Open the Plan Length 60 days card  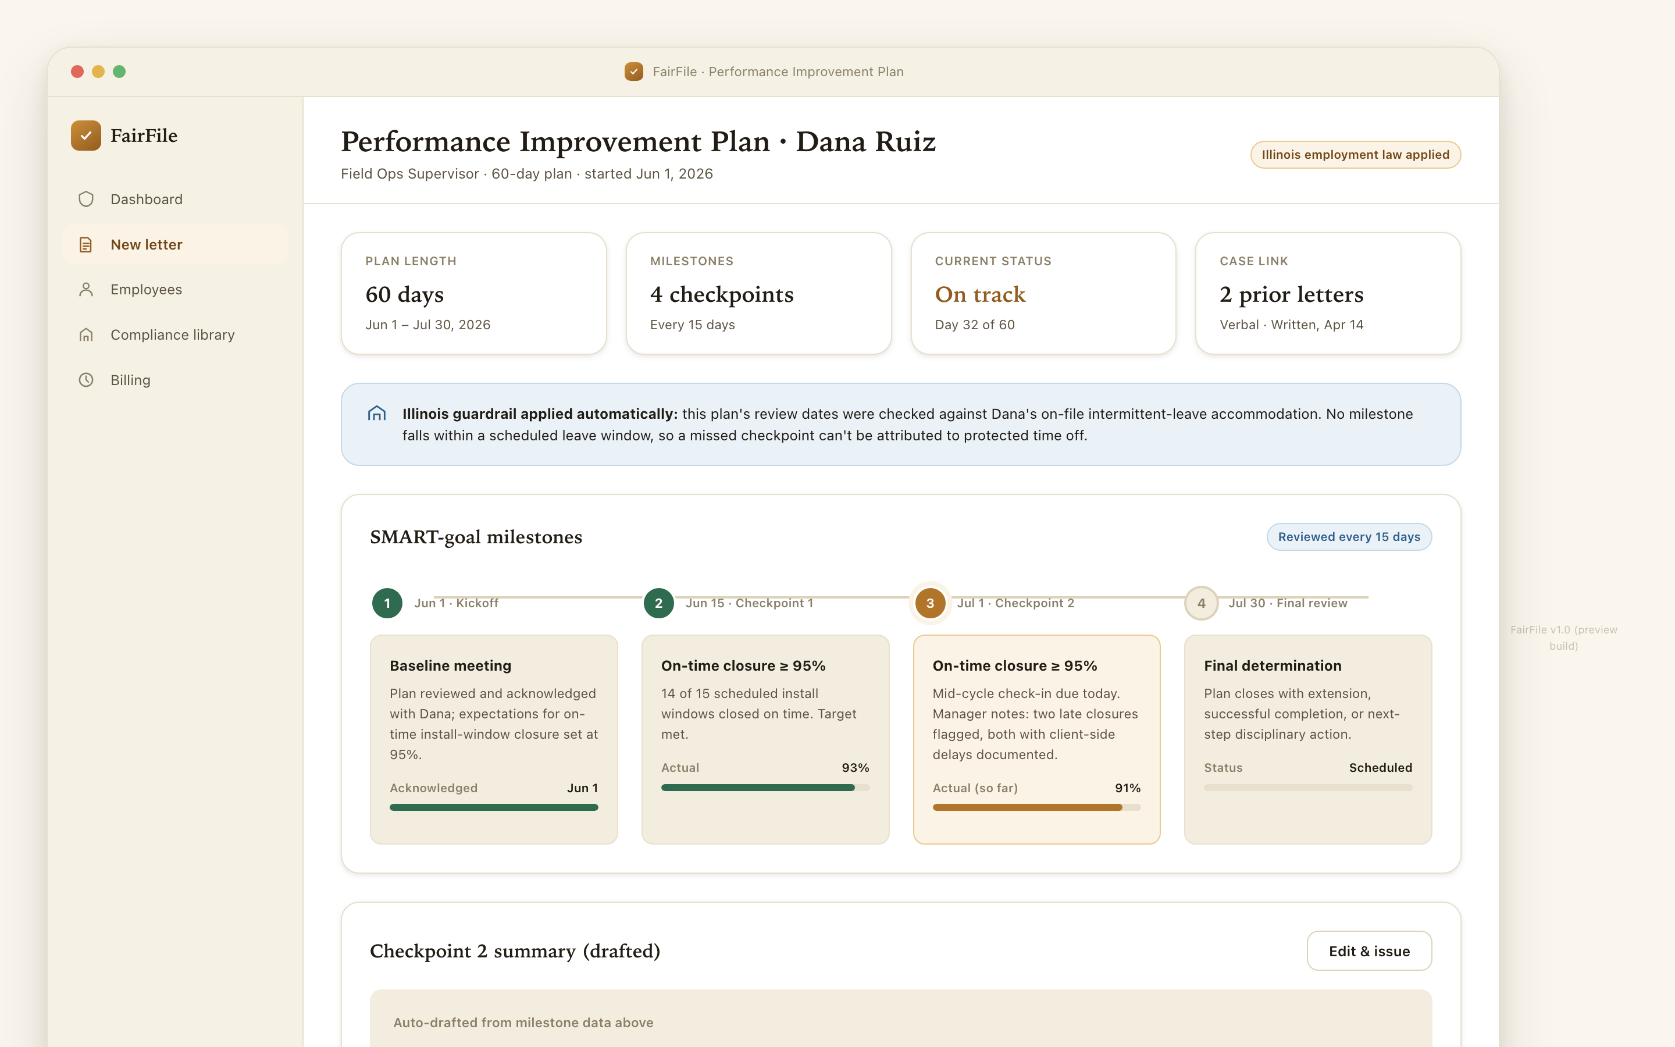pyautogui.click(x=474, y=294)
